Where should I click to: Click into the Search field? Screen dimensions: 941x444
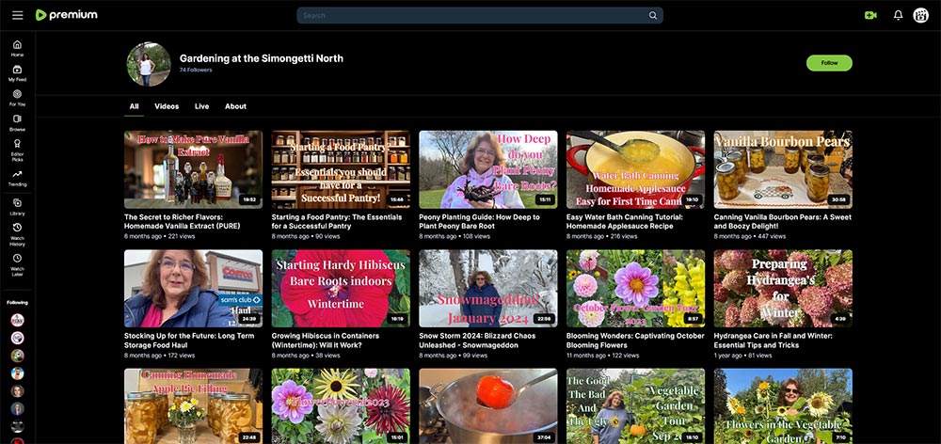[x=480, y=16]
